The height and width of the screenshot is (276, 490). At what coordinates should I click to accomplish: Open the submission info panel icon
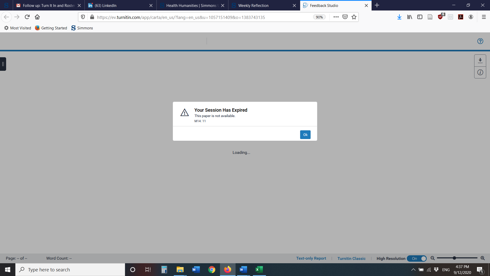(480, 72)
